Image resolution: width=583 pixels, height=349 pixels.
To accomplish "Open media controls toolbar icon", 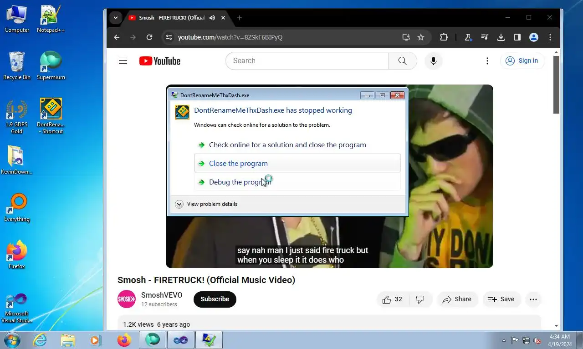I will pyautogui.click(x=485, y=37).
